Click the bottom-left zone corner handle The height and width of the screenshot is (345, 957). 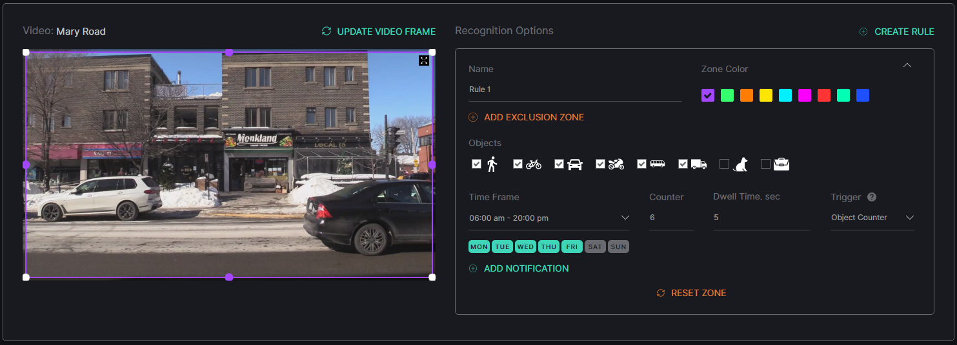(x=26, y=277)
